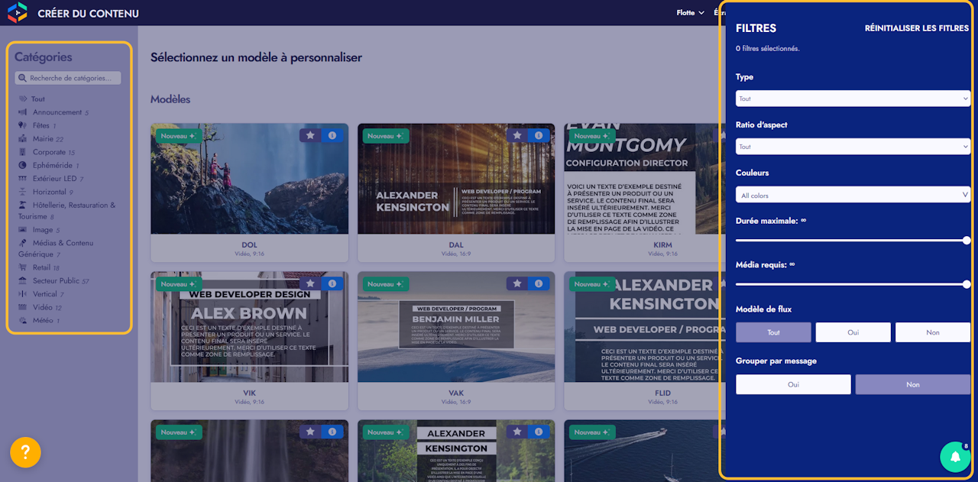Screen dimensions: 978x482
Task: Click the app logo in the header
Action: point(17,12)
